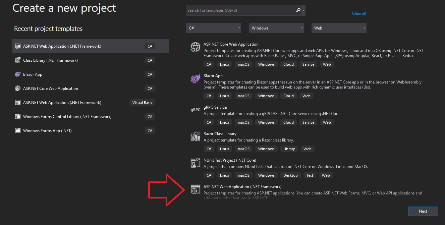Select Blazor App from recent templates
445x225 pixels.
pos(91,74)
